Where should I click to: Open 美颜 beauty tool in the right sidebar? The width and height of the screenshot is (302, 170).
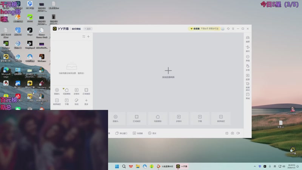pos(248,39)
